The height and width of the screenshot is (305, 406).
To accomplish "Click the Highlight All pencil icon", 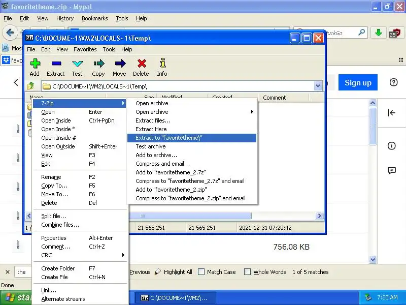I will [x=157, y=271].
